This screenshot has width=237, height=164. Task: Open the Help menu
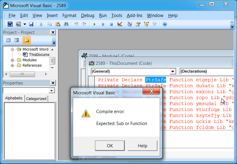click(173, 15)
